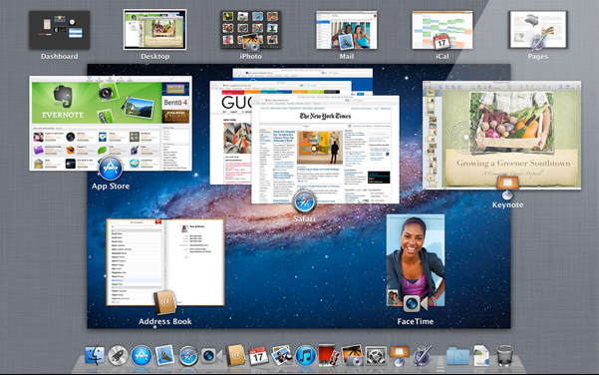Click the FaceTime camera icon in Dock
The image size is (599, 375).
coord(211,356)
